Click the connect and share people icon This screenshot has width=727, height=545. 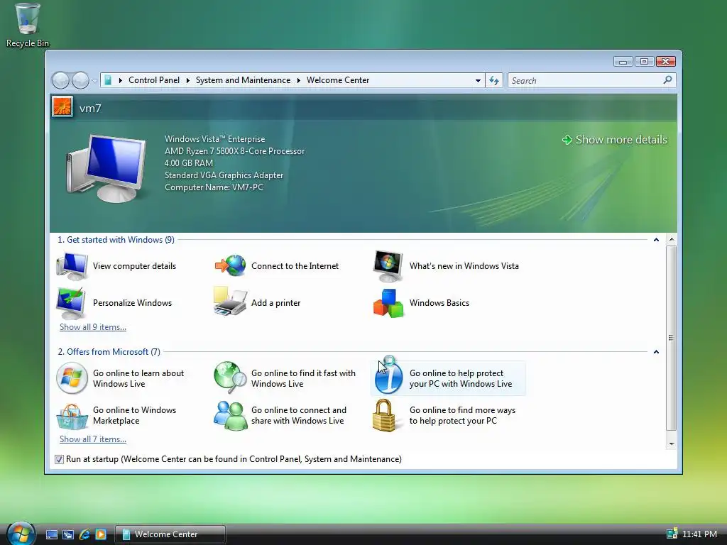[231, 416]
